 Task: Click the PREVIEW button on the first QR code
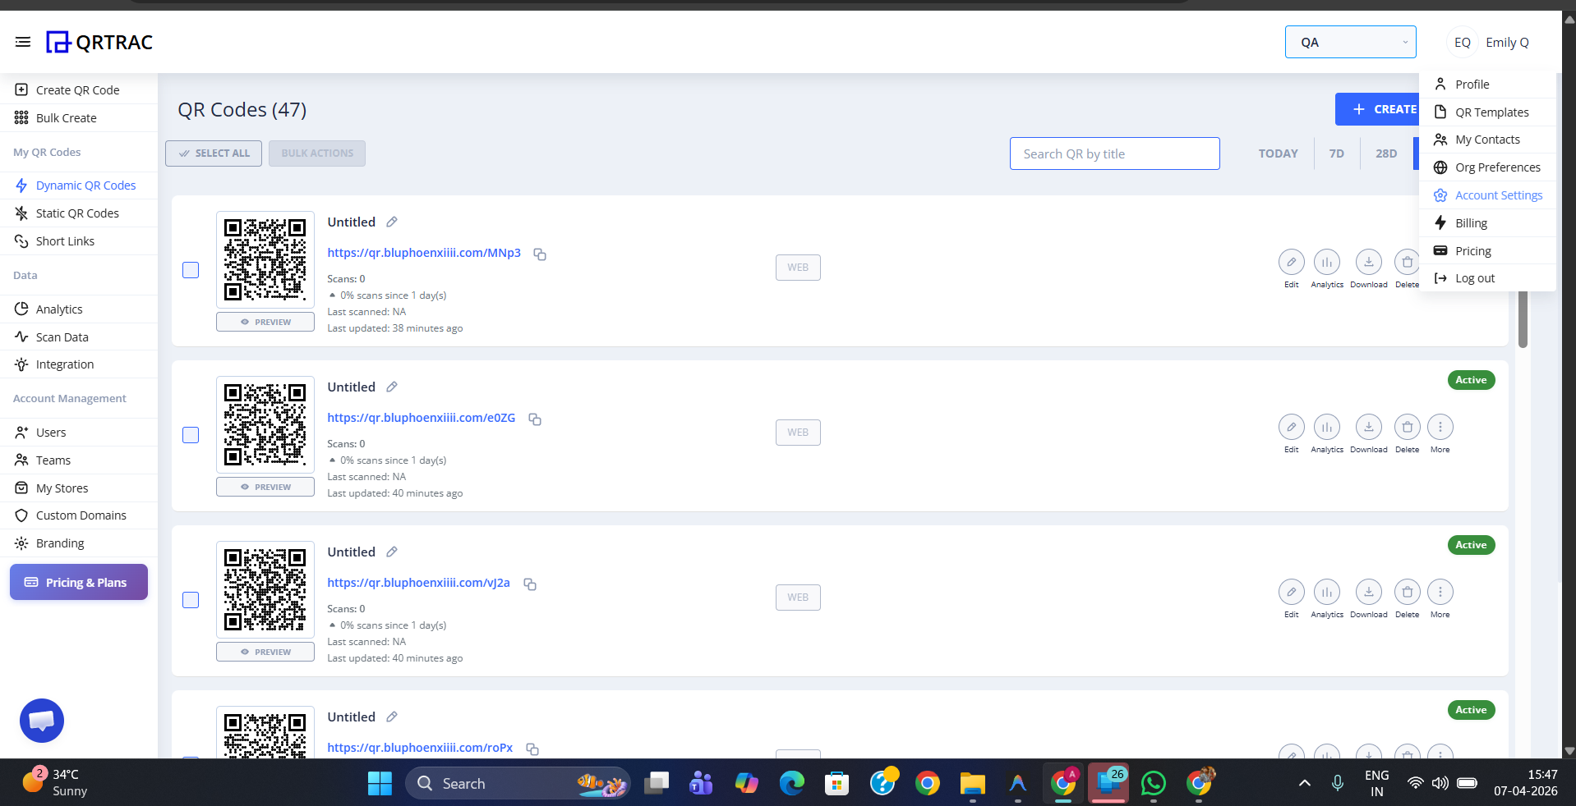pyautogui.click(x=265, y=322)
